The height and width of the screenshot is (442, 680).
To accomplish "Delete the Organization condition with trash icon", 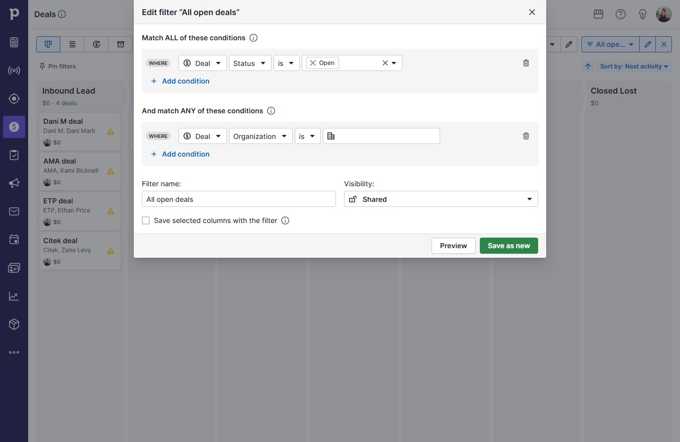I will pos(526,136).
